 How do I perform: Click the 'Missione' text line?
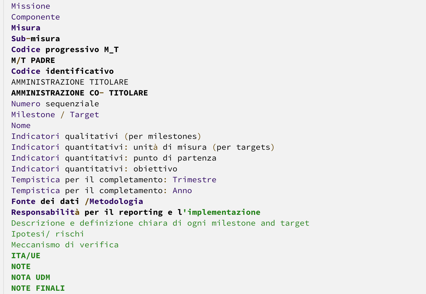click(31, 6)
